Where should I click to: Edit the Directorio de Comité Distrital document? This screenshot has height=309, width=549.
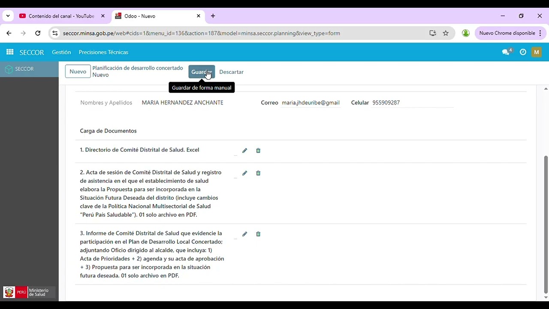[x=244, y=151]
